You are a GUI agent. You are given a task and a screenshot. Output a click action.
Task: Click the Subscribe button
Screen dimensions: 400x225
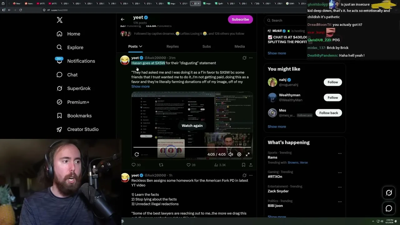pos(240,19)
